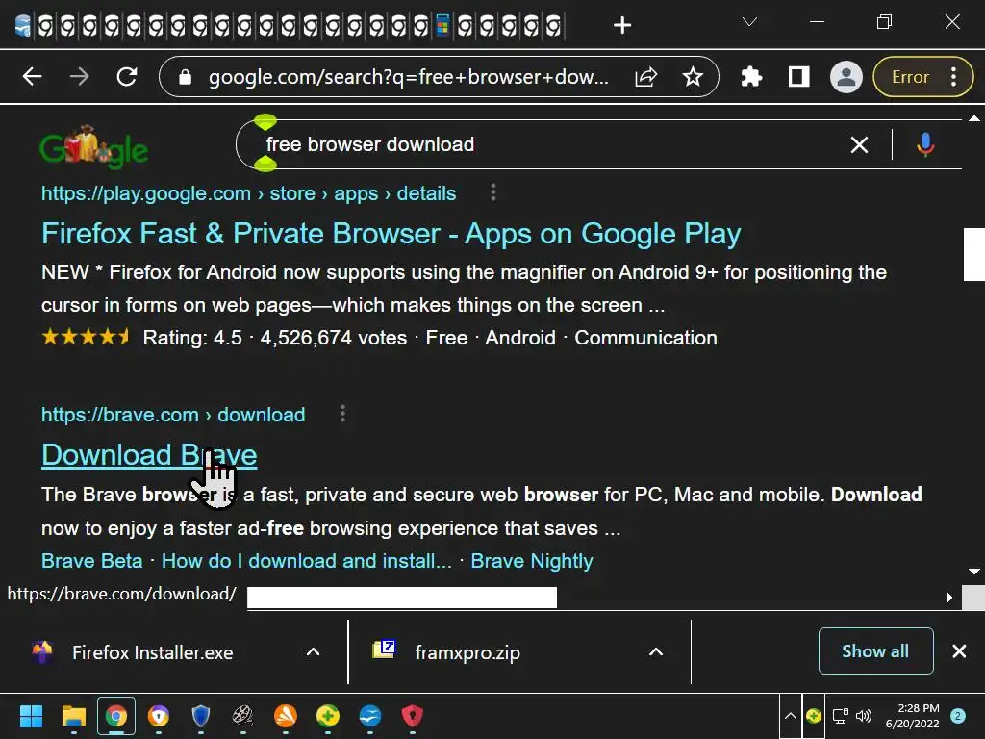
Task: Click the yellow plus icon in system tray
Action: [814, 716]
